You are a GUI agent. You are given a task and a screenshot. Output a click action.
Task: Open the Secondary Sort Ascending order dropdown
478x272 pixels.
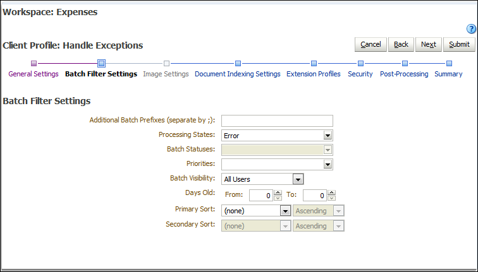[338, 226]
